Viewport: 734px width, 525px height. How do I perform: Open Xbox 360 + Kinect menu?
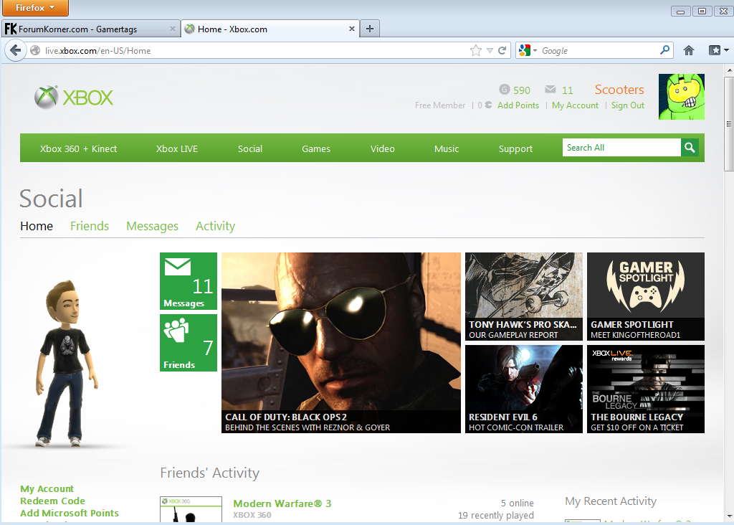point(78,149)
